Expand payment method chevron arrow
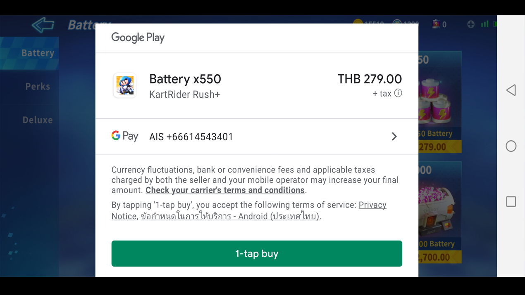This screenshot has width=525, height=295. [x=394, y=137]
